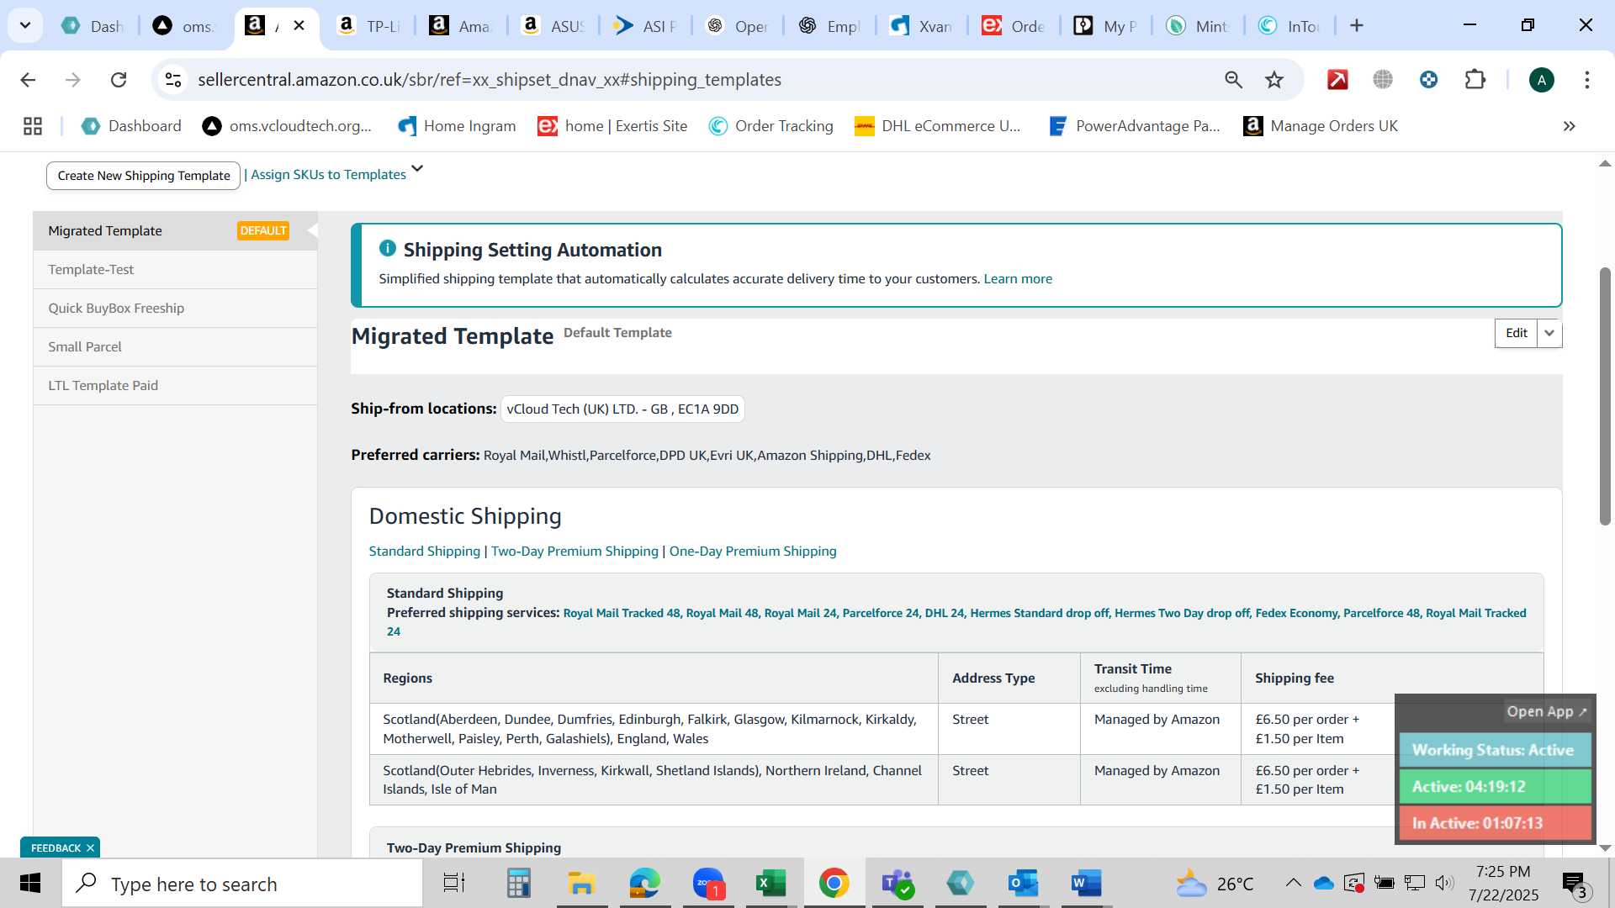
Task: Open Excel from the taskbar
Action: [x=770, y=884]
